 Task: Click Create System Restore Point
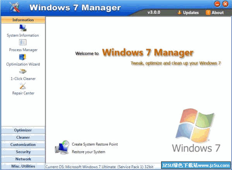pos(95,144)
